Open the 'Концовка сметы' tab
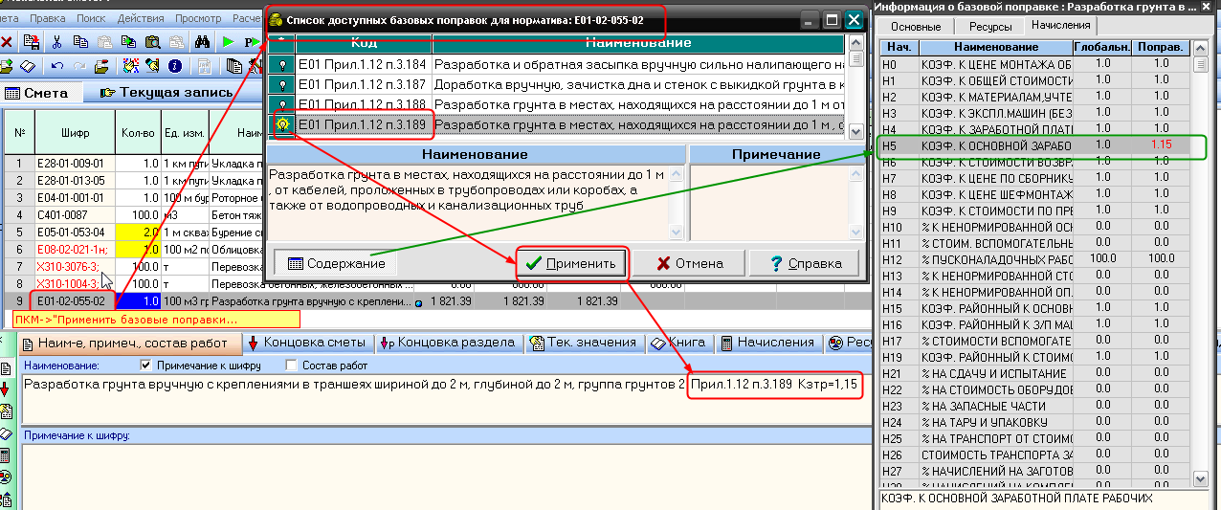This screenshot has height=510, width=1221. pyautogui.click(x=307, y=343)
